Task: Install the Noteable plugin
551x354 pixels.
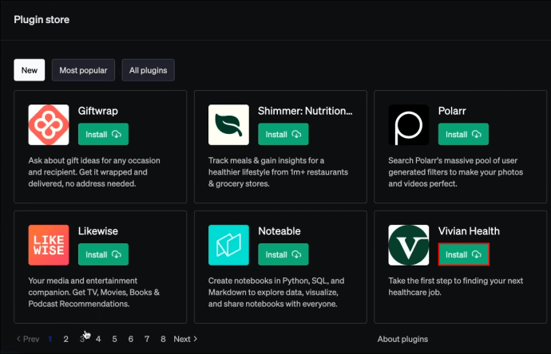Action: point(283,254)
